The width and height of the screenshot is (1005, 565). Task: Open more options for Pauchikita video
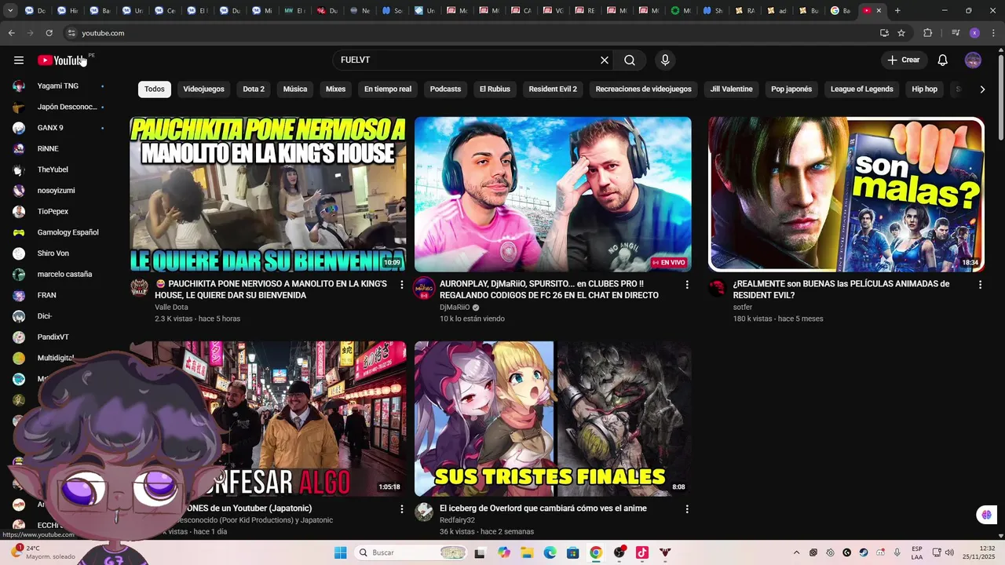tap(402, 285)
